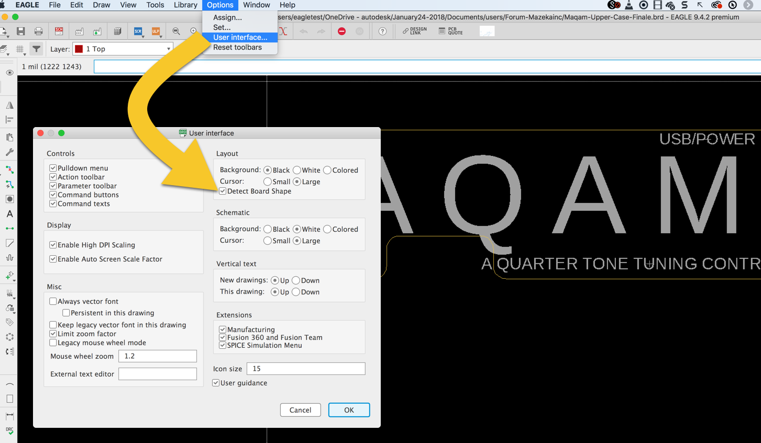Edit the Mouse wheel zoom value field
The image size is (761, 443).
click(157, 356)
